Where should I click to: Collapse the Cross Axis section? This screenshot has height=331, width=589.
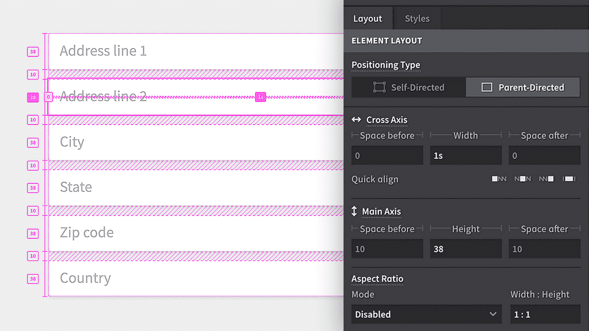386,120
